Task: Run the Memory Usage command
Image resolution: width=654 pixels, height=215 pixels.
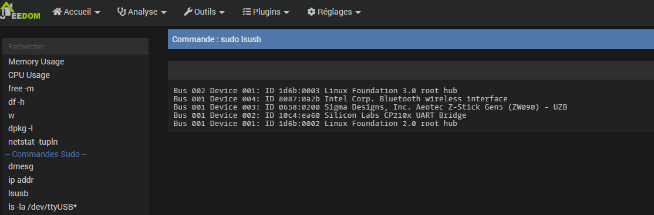Action: [x=36, y=62]
